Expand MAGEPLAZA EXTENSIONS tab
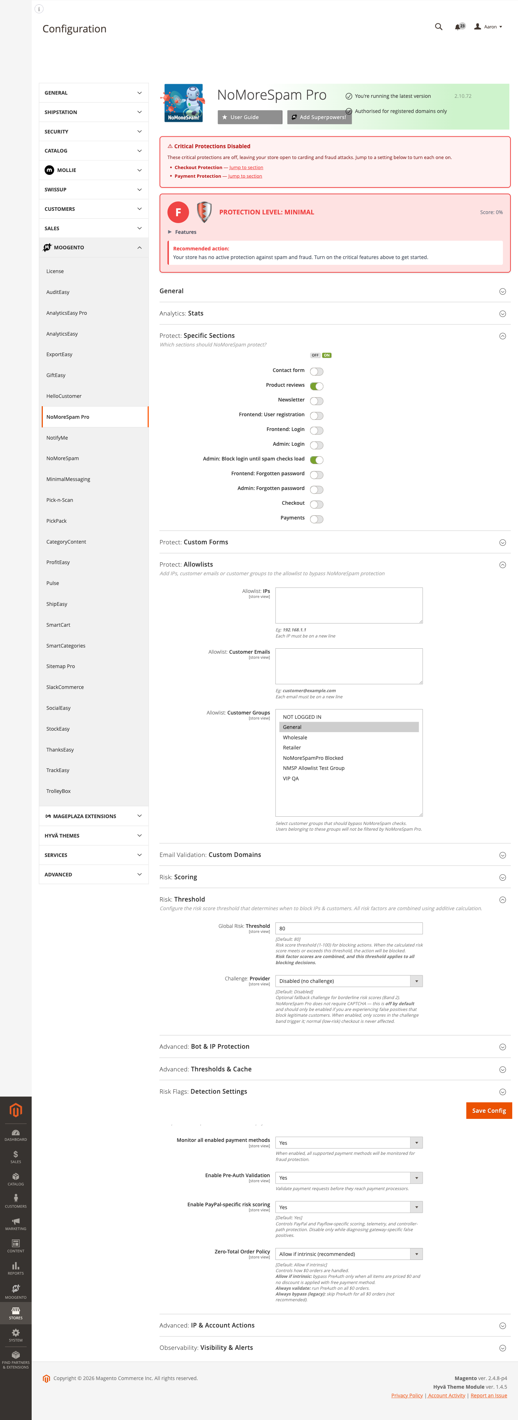 point(94,816)
